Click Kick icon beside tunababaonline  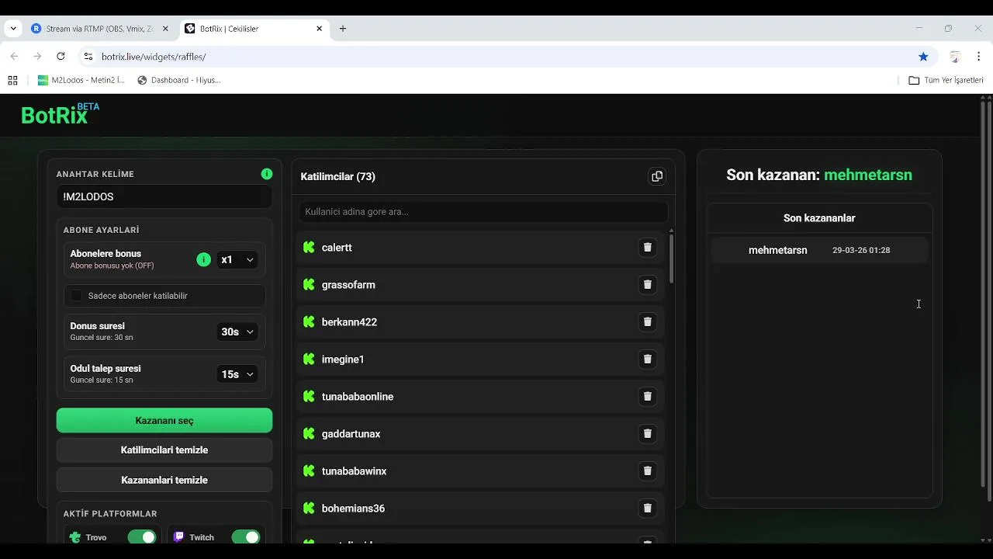pyautogui.click(x=309, y=397)
